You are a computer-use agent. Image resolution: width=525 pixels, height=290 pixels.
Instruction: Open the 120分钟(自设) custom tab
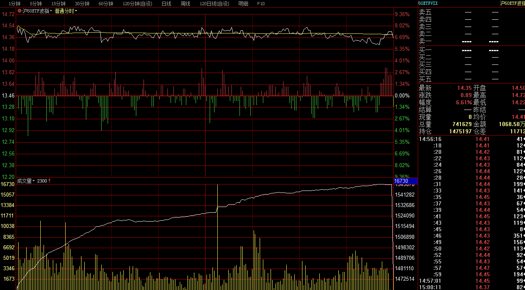[137, 4]
